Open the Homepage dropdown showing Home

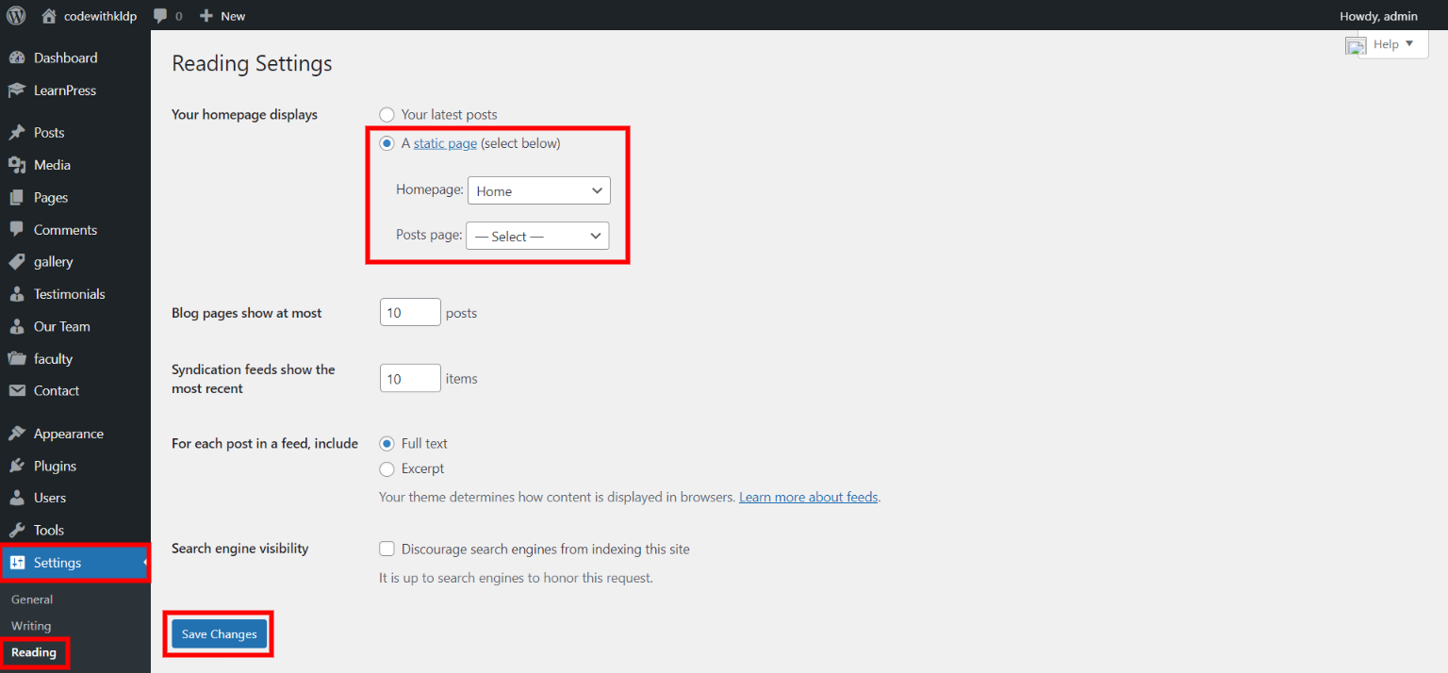(x=538, y=191)
